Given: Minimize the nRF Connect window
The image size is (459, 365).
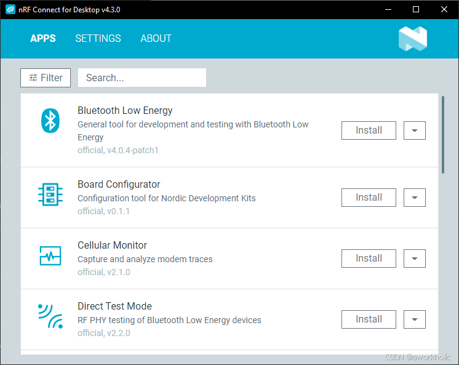Looking at the screenshot, I should [388, 9].
